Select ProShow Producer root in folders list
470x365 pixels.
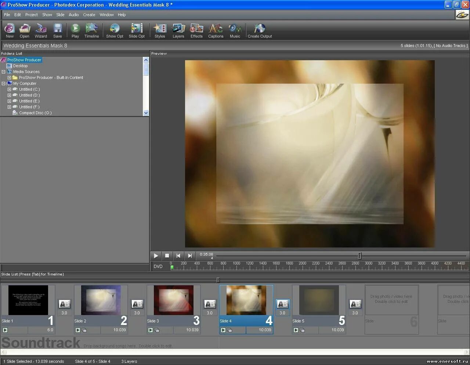click(x=24, y=60)
